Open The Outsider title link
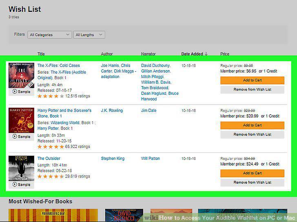Screen dimensions: 297x222 pyautogui.click(x=49, y=158)
